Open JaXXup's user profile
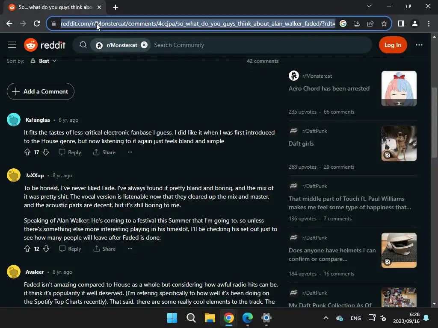This screenshot has width=438, height=328. click(x=35, y=176)
